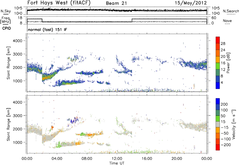The image size is (239, 165).
Task: Click the 'Beam 21' label
Action: click(x=116, y=3)
